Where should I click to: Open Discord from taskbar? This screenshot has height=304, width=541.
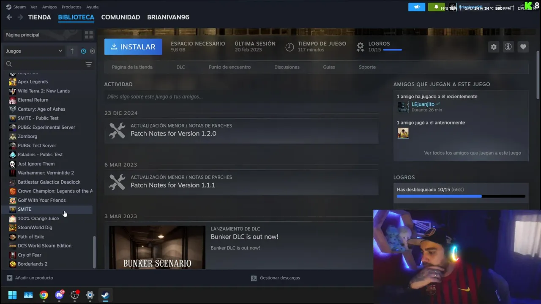click(x=59, y=295)
